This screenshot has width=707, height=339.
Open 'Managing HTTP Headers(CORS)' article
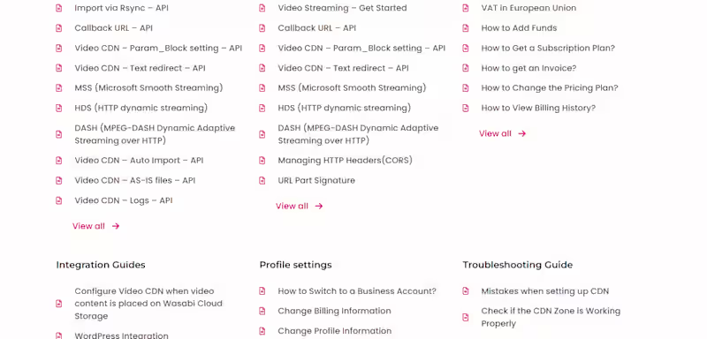(x=345, y=161)
